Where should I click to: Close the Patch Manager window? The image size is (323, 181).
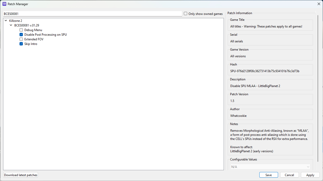(319, 4)
